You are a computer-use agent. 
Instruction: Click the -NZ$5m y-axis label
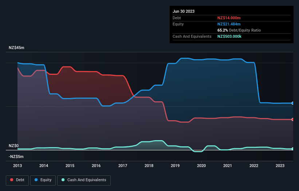pos(16,157)
